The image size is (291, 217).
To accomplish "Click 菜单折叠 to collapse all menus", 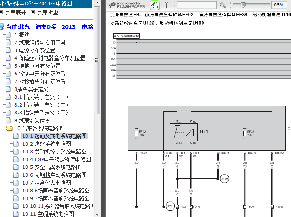I will coord(48,13).
